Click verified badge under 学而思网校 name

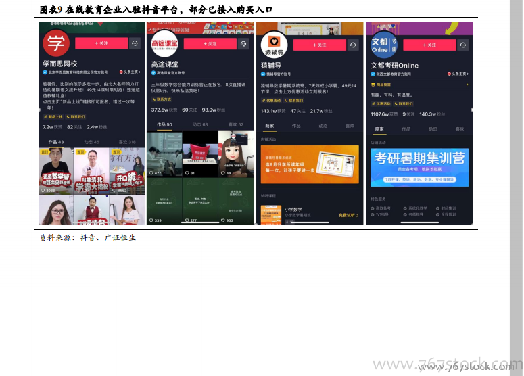point(45,72)
